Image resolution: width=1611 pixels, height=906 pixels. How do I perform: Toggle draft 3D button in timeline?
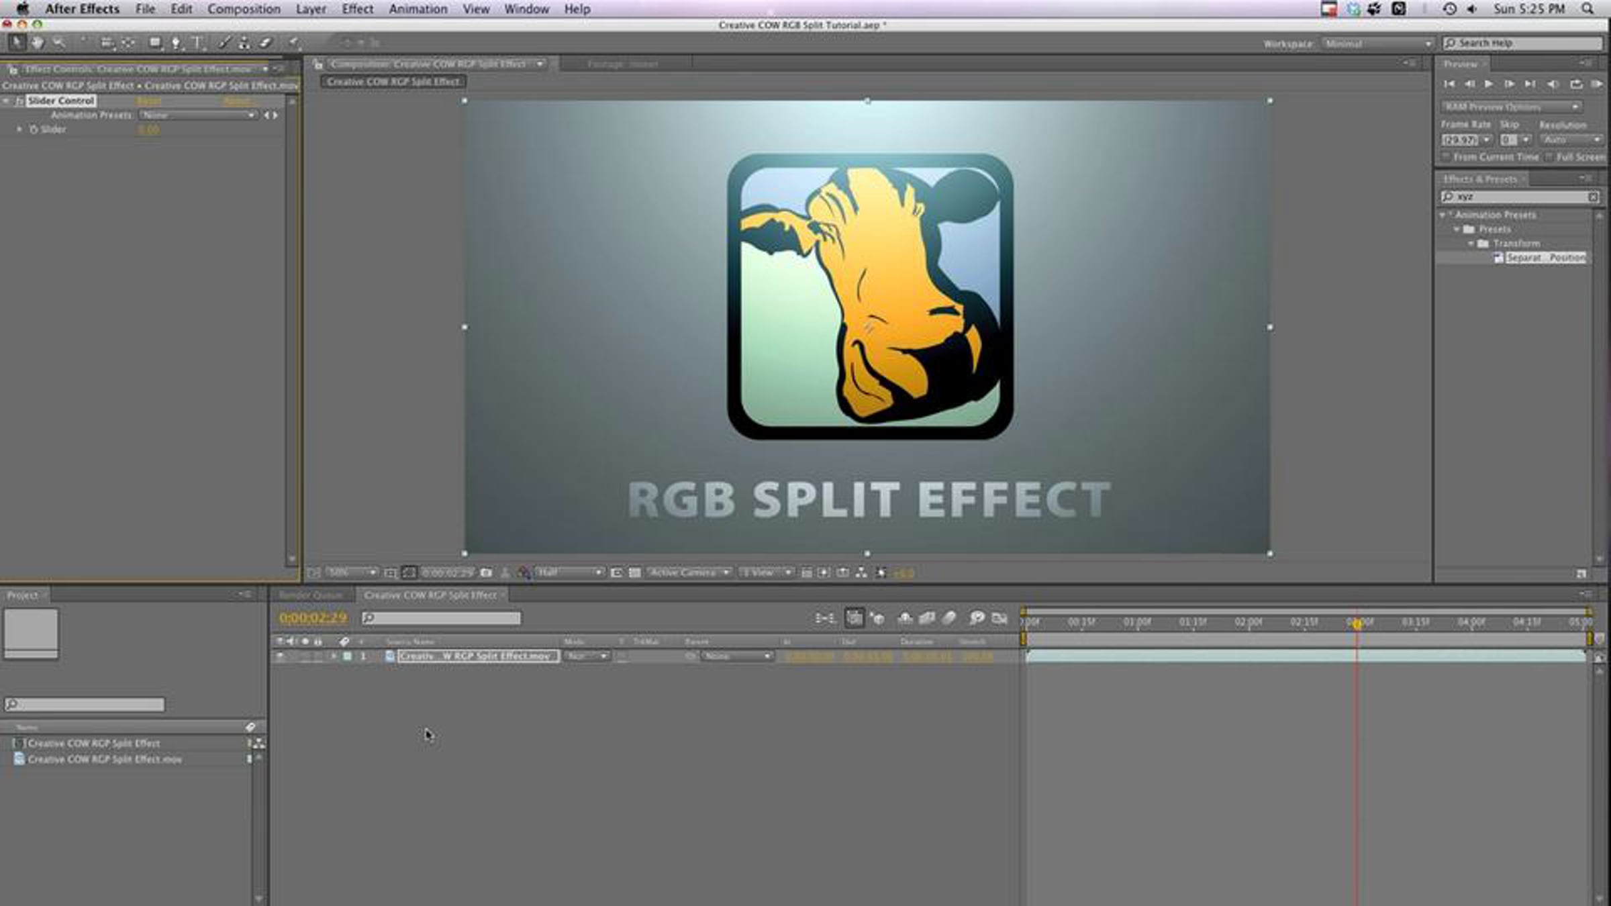(x=877, y=617)
